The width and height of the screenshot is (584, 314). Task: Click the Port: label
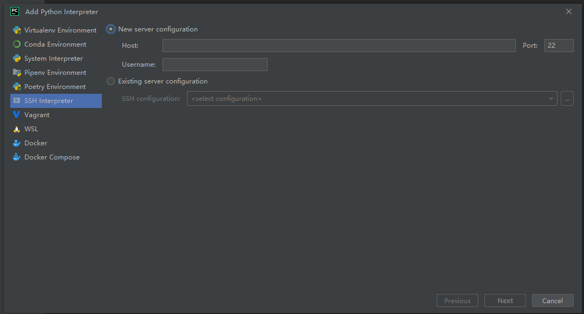530,46
